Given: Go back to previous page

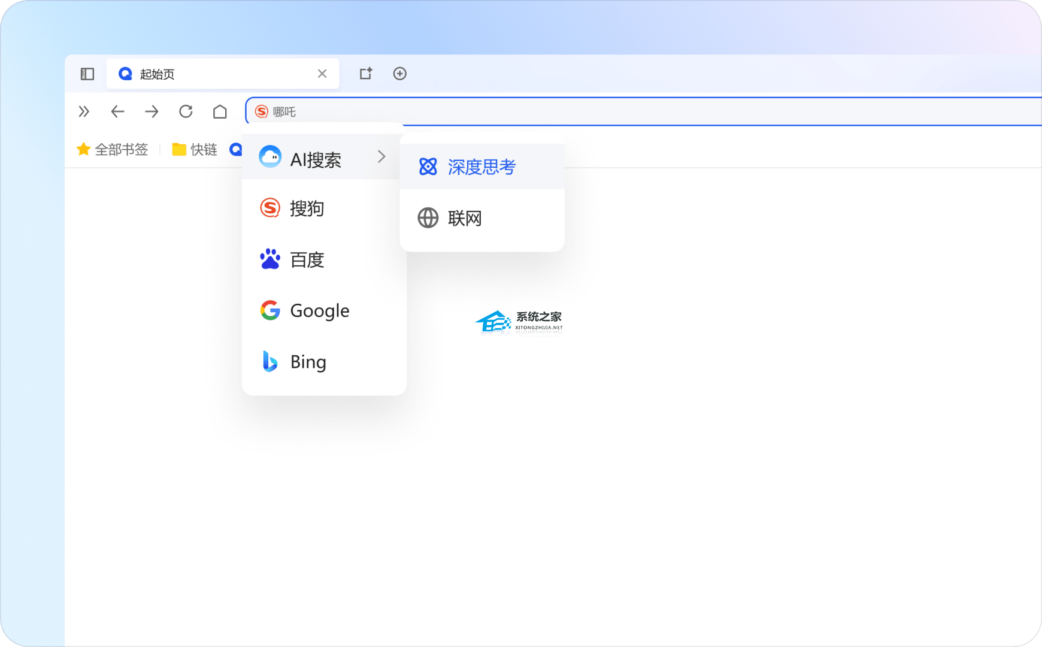Looking at the screenshot, I should [118, 111].
